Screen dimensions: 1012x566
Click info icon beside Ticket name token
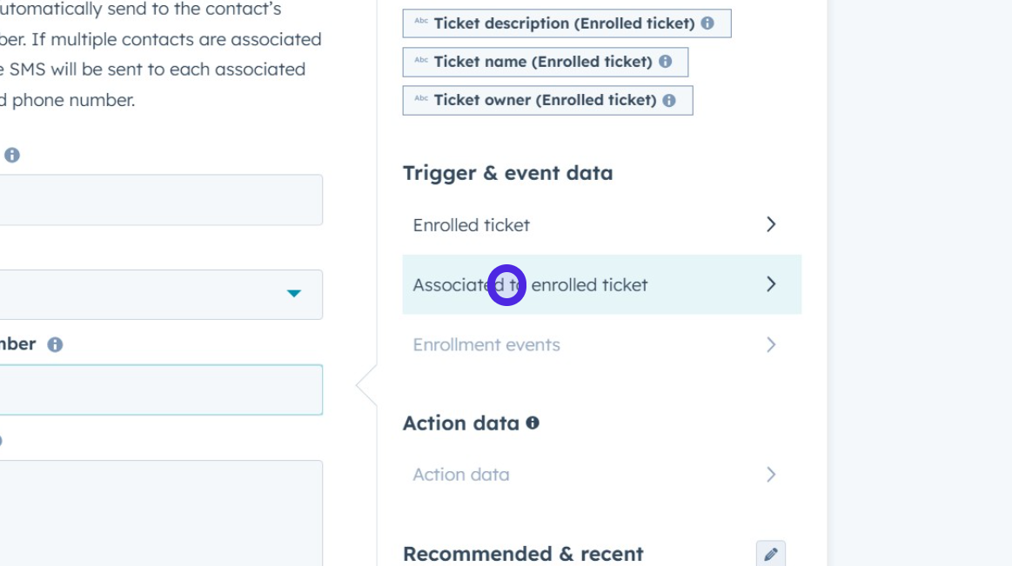click(666, 62)
